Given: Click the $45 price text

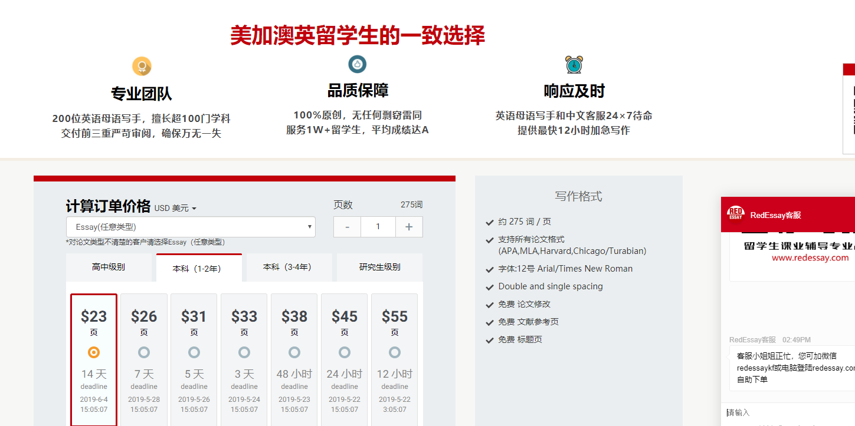Looking at the screenshot, I should 345,316.
